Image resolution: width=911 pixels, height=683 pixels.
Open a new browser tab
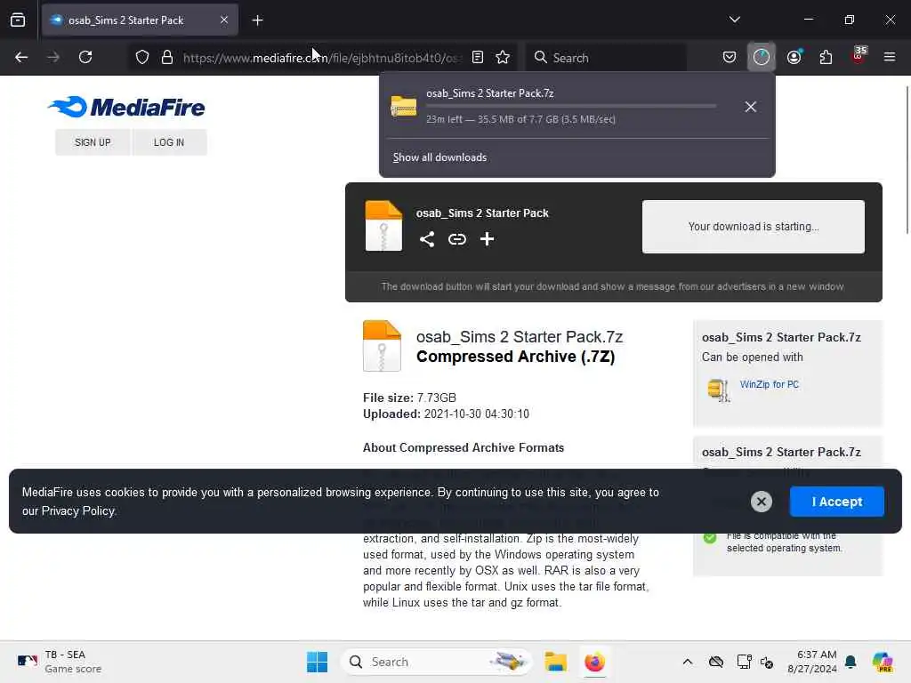257,20
